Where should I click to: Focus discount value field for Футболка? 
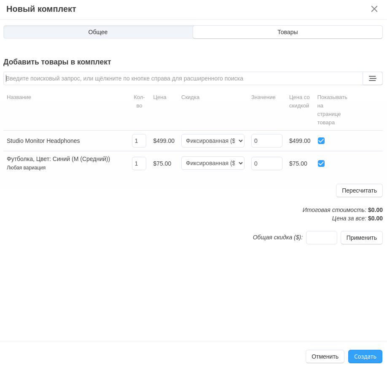(x=266, y=164)
